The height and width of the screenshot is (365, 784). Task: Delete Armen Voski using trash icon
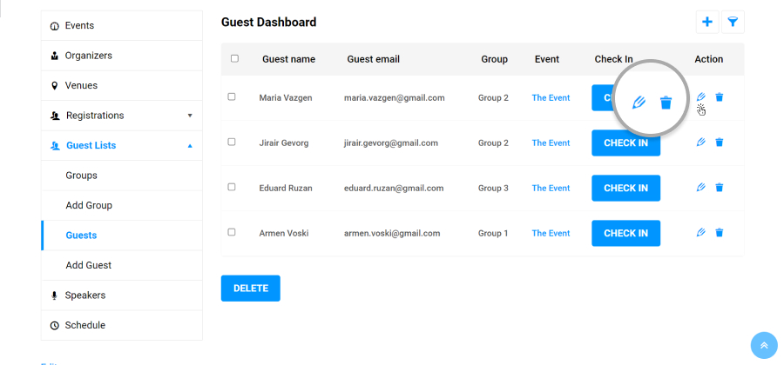tap(719, 232)
